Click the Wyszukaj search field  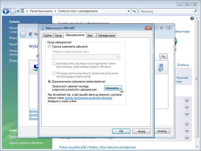pyautogui.click(x=166, y=11)
